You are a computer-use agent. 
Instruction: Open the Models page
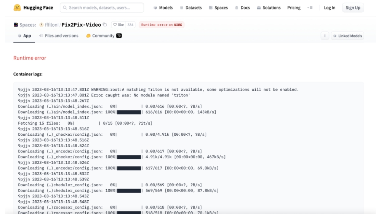point(163,8)
